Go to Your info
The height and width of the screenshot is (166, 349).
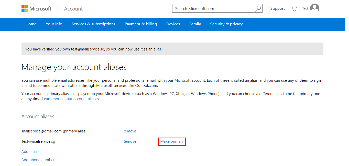point(54,24)
